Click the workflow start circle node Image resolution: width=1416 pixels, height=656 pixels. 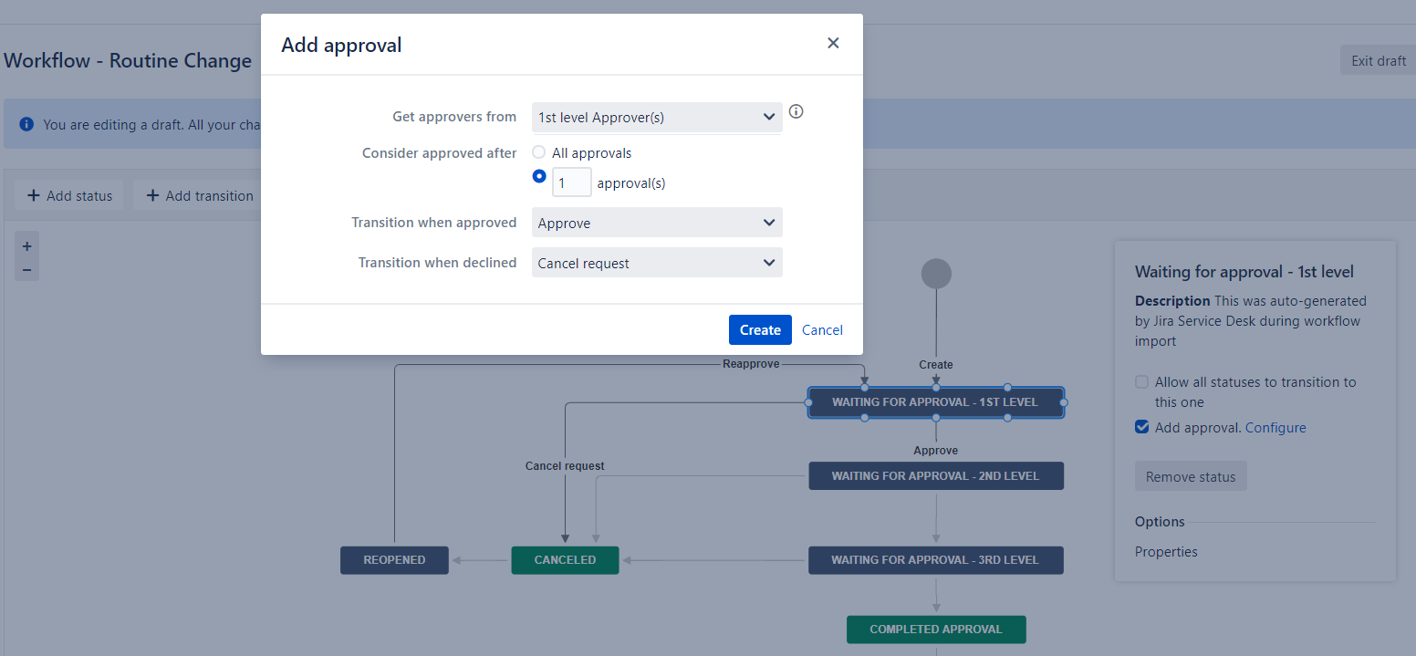936,274
